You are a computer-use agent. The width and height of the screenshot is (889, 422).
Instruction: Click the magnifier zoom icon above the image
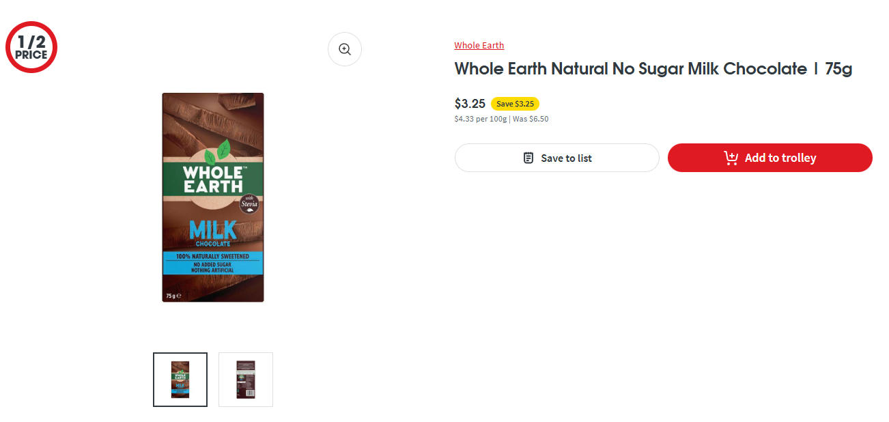tap(345, 49)
